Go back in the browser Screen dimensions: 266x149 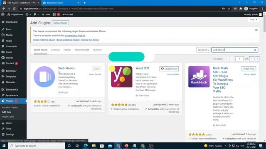(x=4, y=9)
